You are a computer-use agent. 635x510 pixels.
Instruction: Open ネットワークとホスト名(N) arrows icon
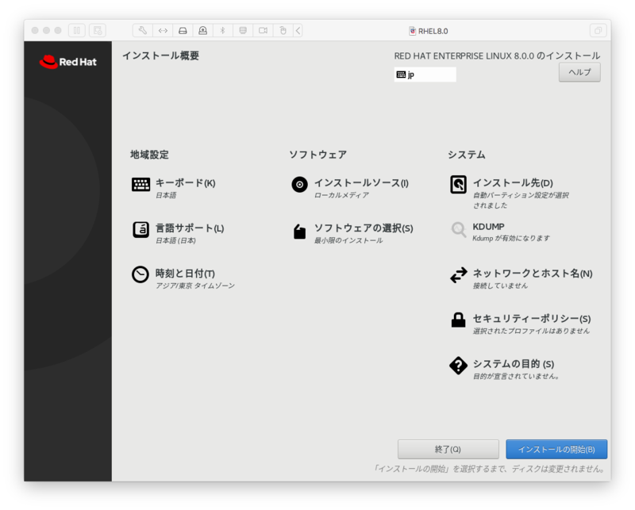[459, 275]
